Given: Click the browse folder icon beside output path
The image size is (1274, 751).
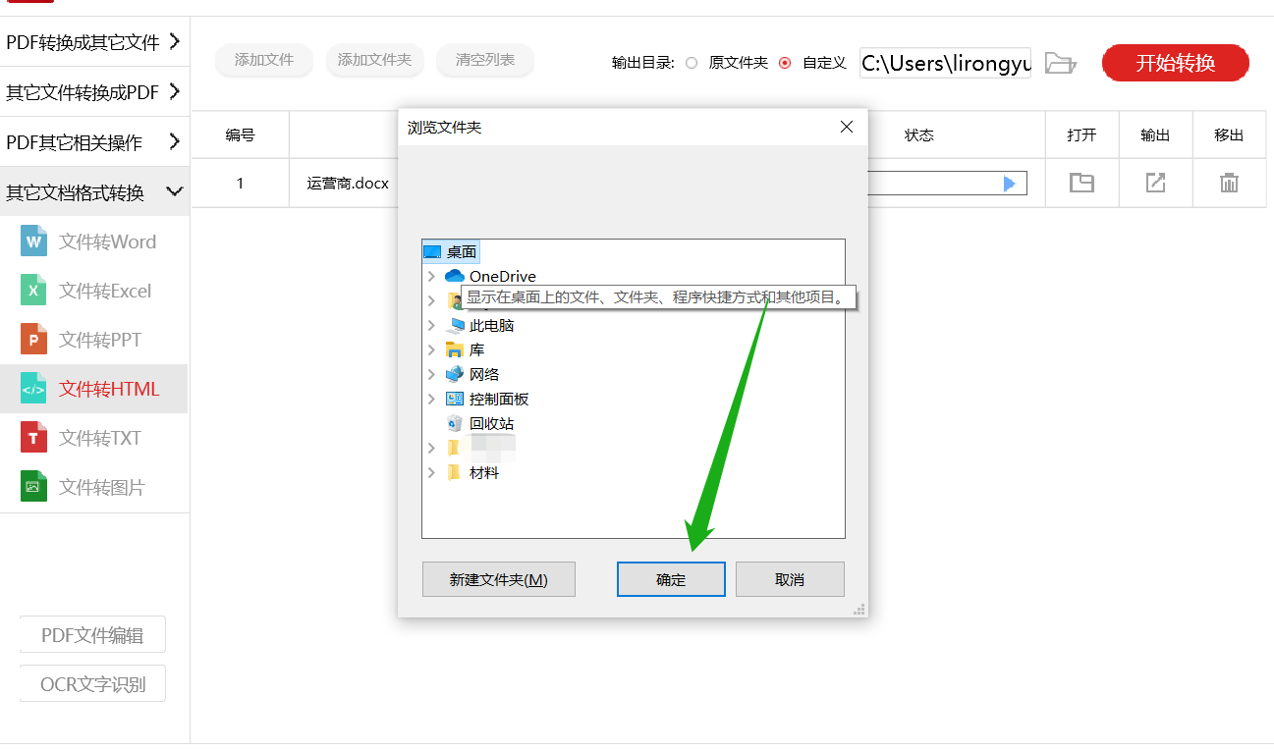Looking at the screenshot, I should [x=1060, y=62].
